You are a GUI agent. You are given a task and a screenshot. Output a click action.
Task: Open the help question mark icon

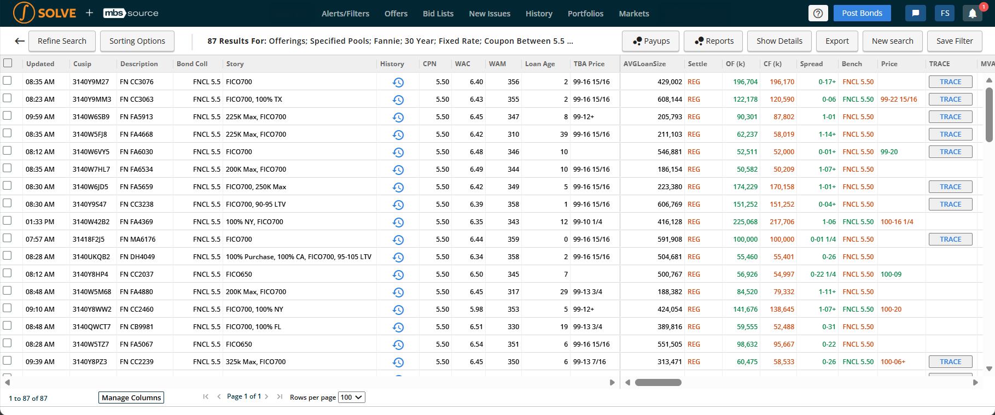click(818, 14)
